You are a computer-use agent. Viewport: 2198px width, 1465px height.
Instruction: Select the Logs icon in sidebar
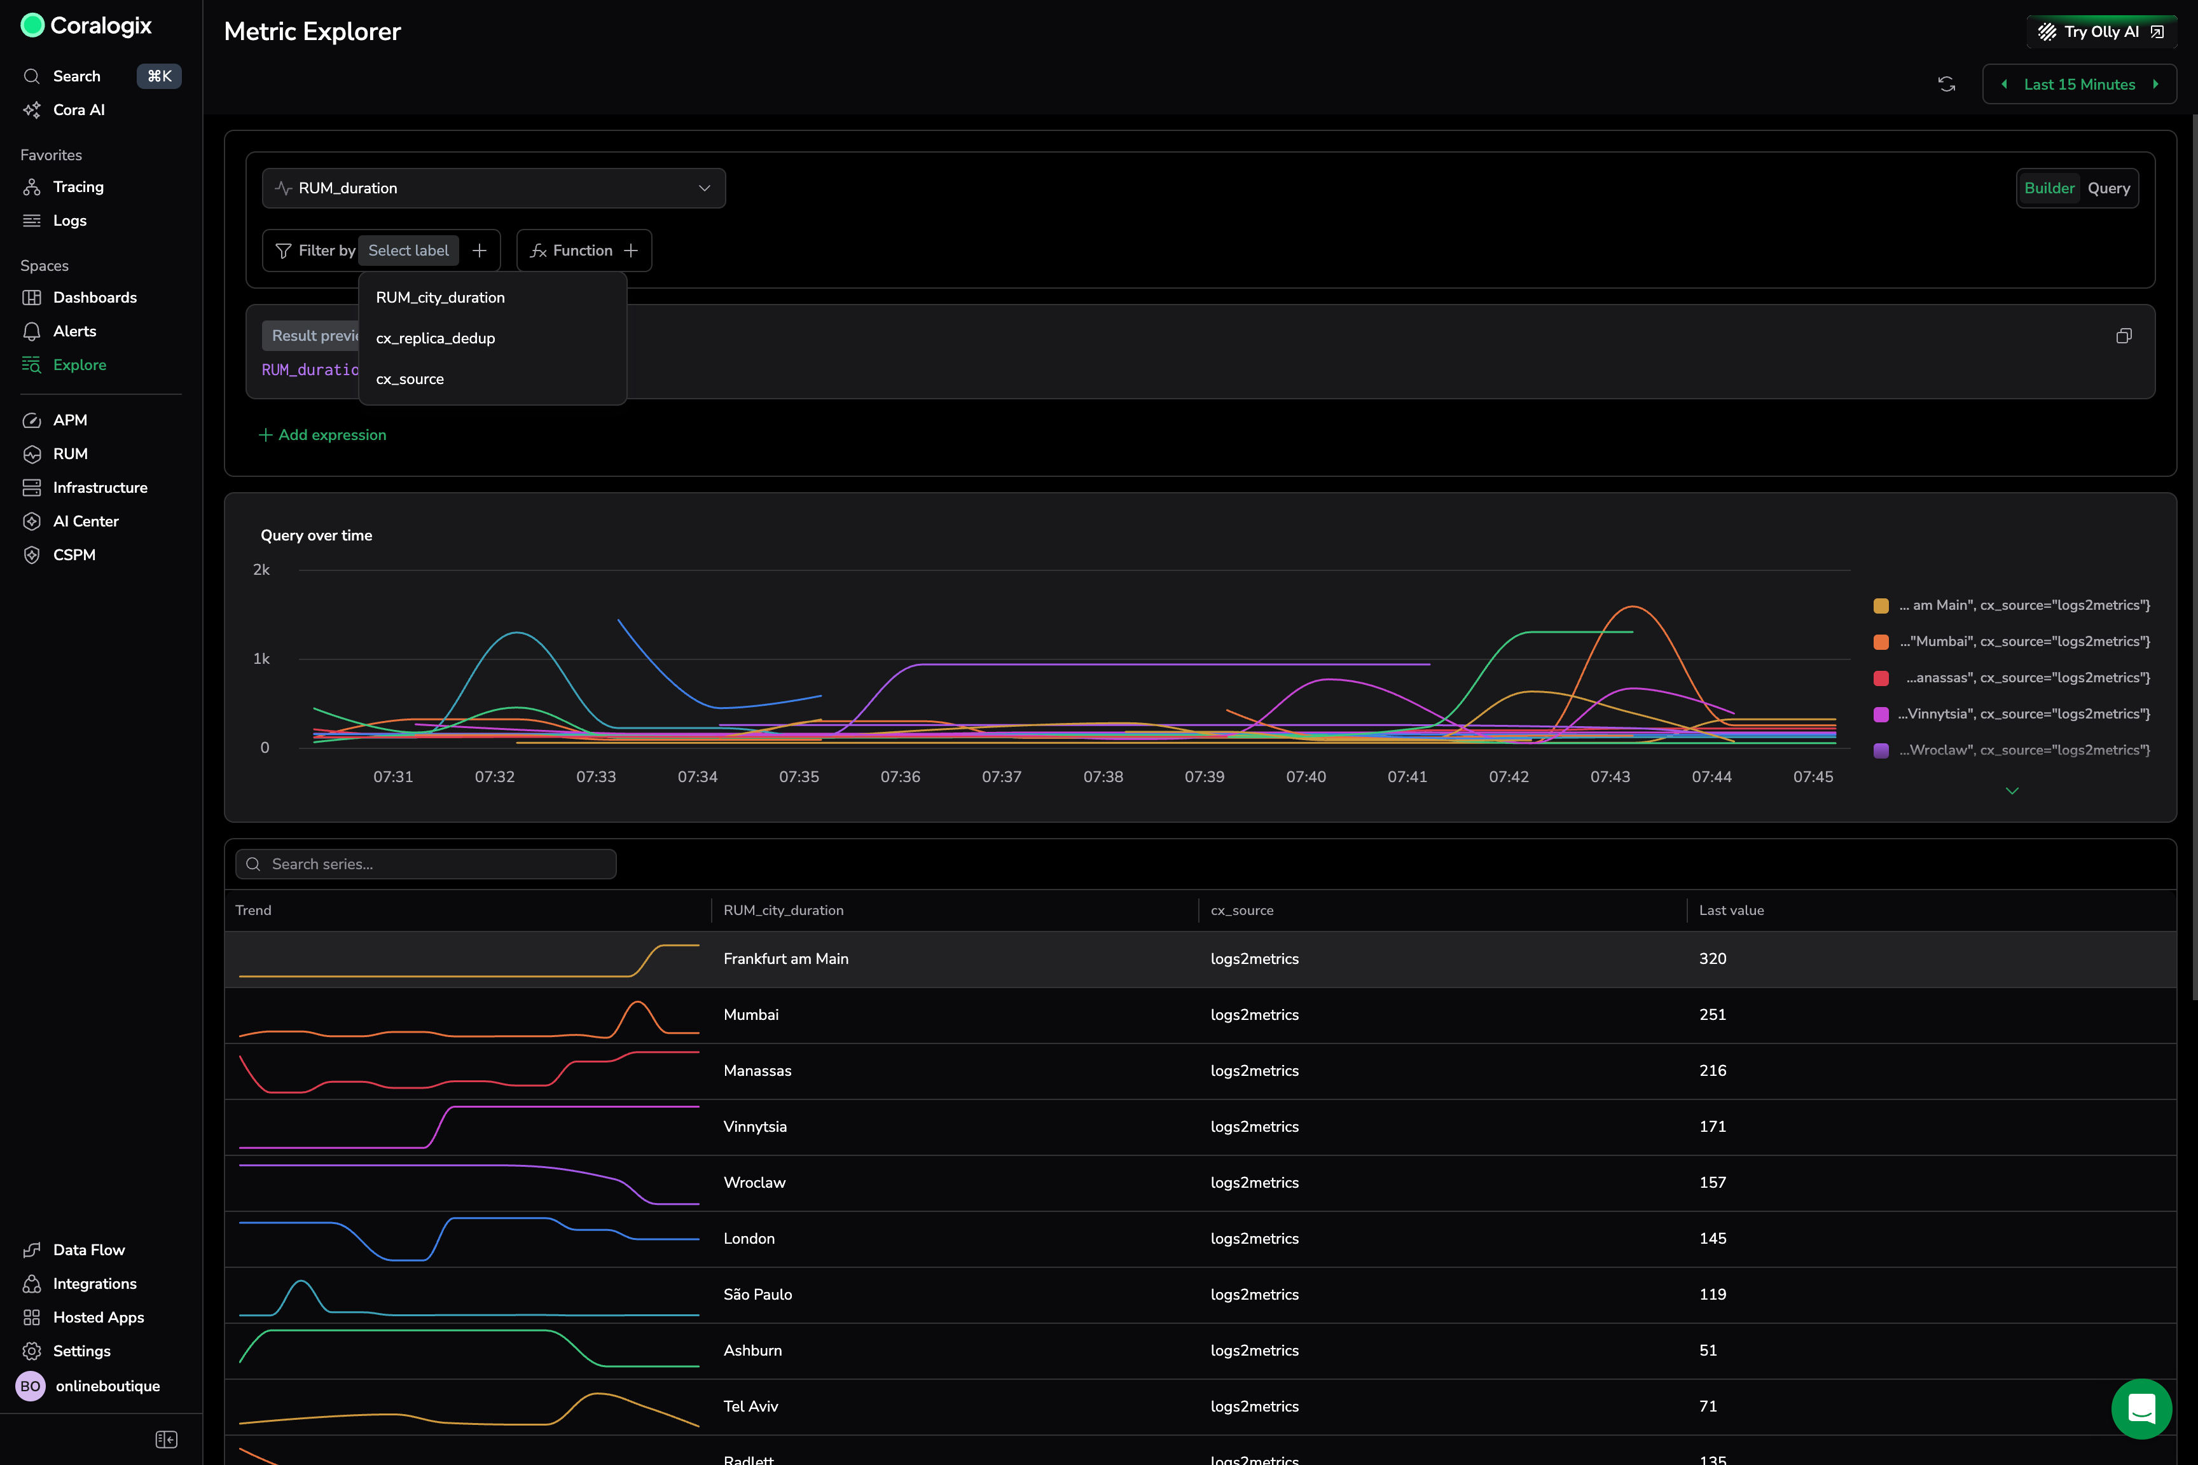tap(32, 221)
